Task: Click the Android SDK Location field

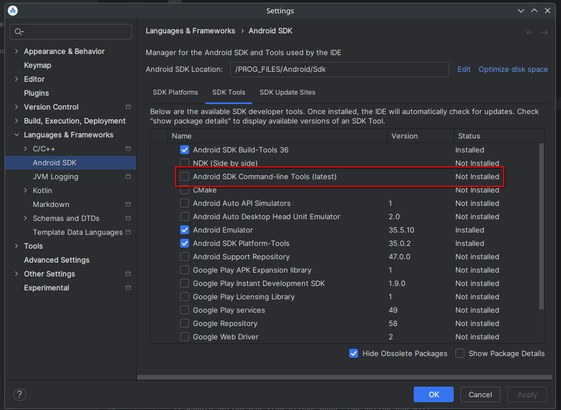Action: click(x=340, y=70)
